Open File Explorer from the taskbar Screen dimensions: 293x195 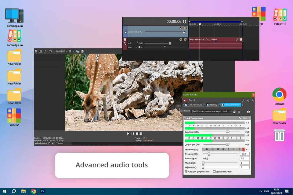[24, 191]
